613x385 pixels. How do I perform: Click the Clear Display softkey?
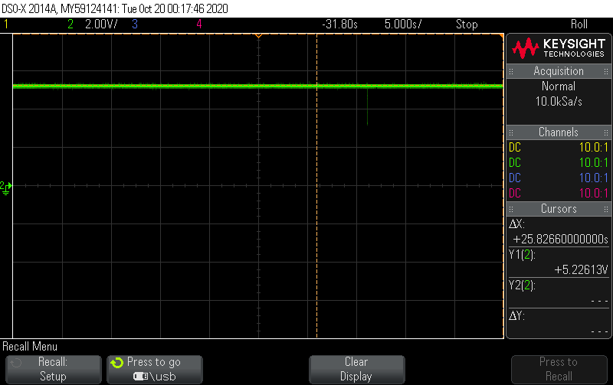point(356,370)
